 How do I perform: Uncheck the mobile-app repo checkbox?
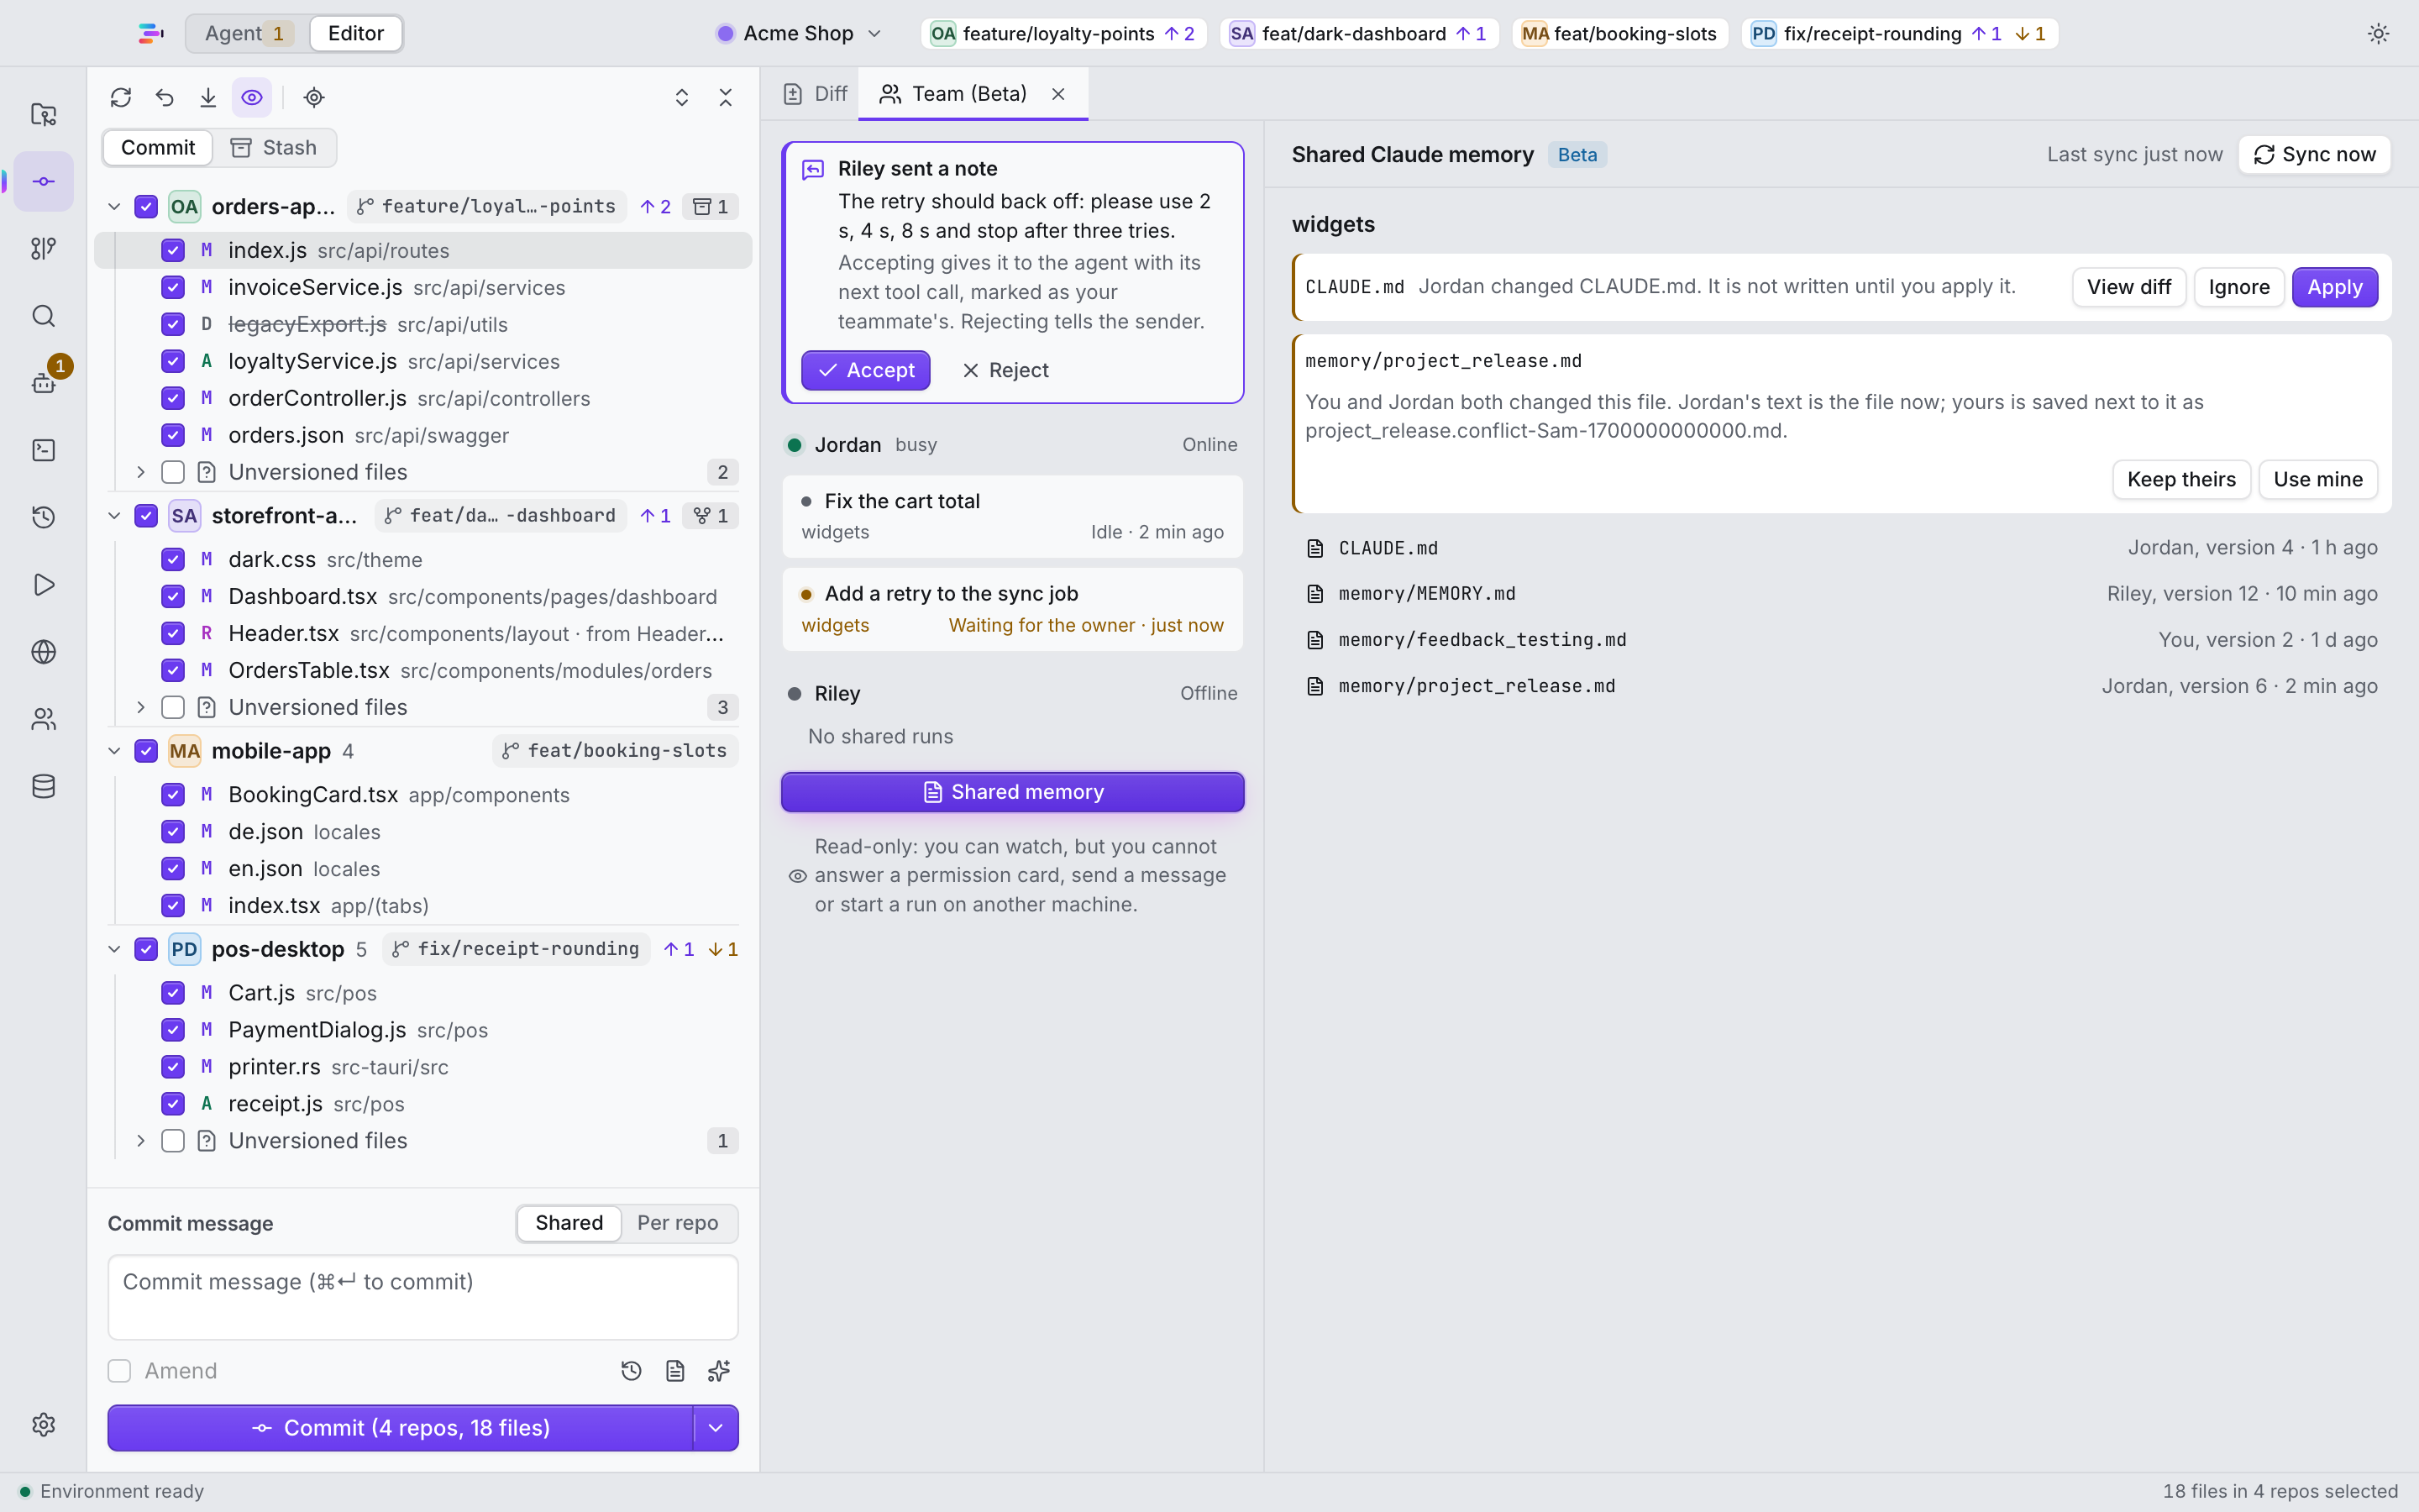tap(146, 751)
